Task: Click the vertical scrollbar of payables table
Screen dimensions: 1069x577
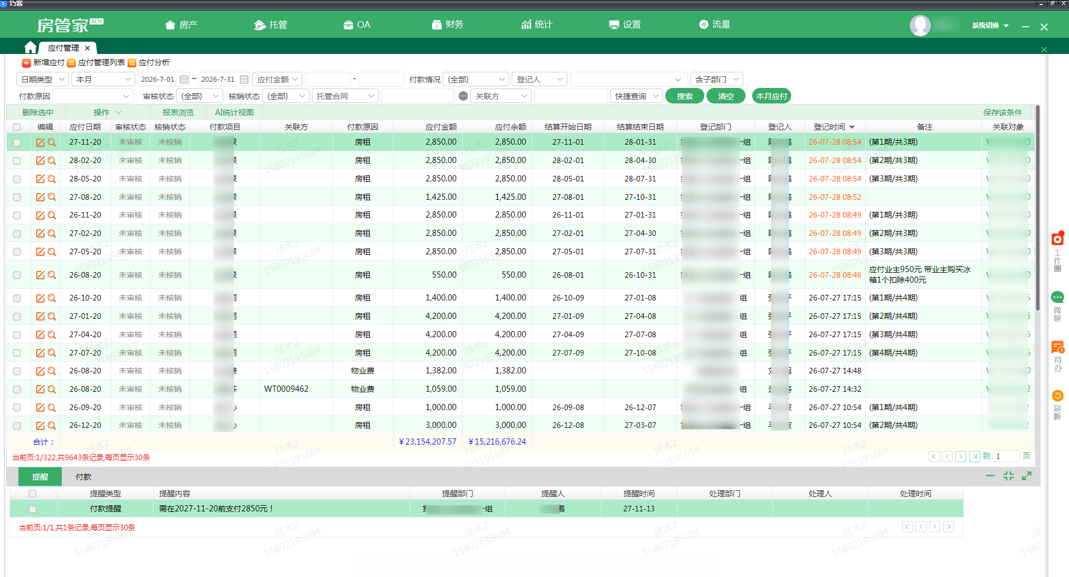Action: [1038, 208]
